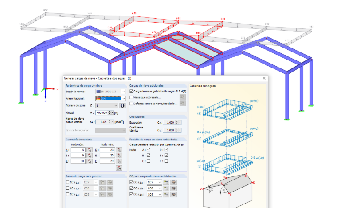Enable CC s1,c load case checkbox
This screenshot has height=208, width=337.
click(67, 194)
